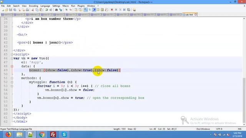Image resolution: width=246 pixels, height=138 pixels.
Task: Click the last toolbar icon after Save Macro
Action: coord(134,10)
